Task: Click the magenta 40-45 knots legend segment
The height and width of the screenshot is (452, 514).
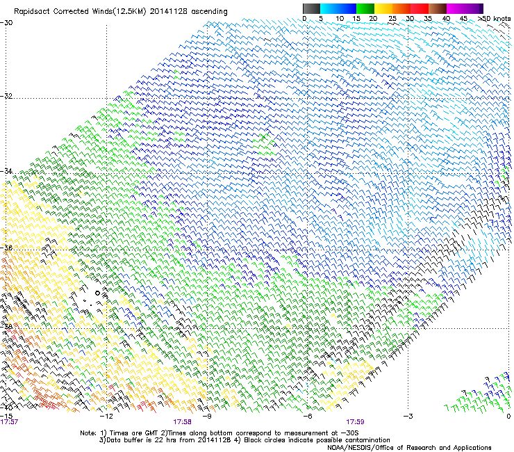Action: (456, 8)
